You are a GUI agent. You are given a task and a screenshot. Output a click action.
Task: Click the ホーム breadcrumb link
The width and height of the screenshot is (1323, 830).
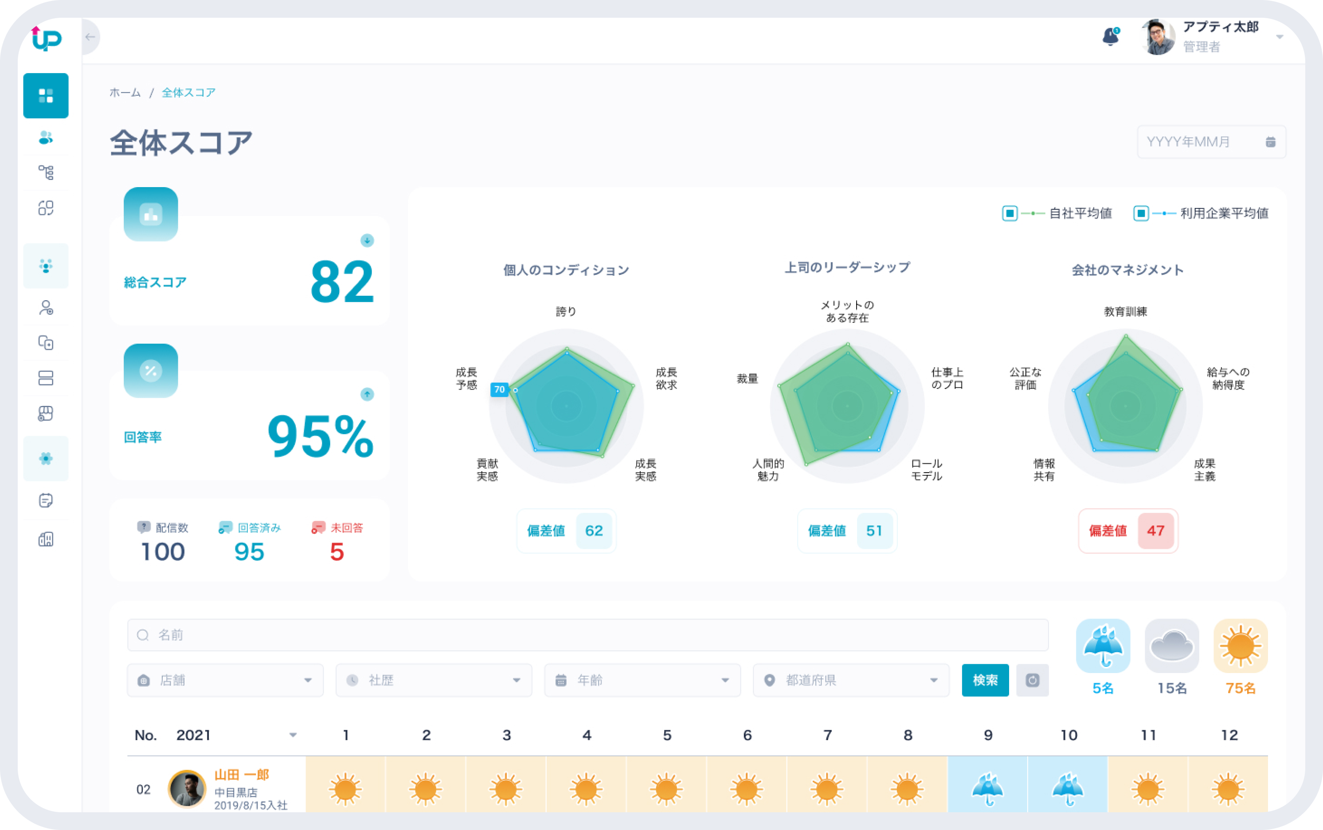click(125, 92)
